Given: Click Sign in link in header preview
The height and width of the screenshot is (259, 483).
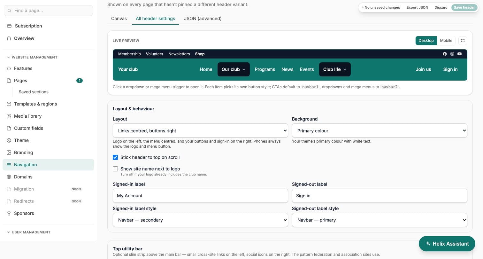Looking at the screenshot, I should click(x=450, y=69).
